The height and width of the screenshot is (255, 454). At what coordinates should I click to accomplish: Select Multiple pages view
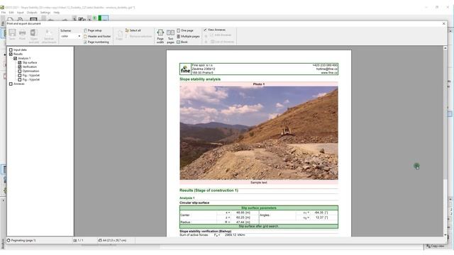click(188, 36)
